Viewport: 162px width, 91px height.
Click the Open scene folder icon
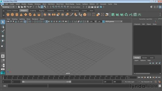click(x=22, y=7)
